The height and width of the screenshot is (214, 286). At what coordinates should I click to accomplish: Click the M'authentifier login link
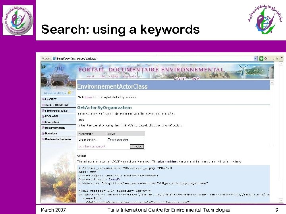point(55,93)
